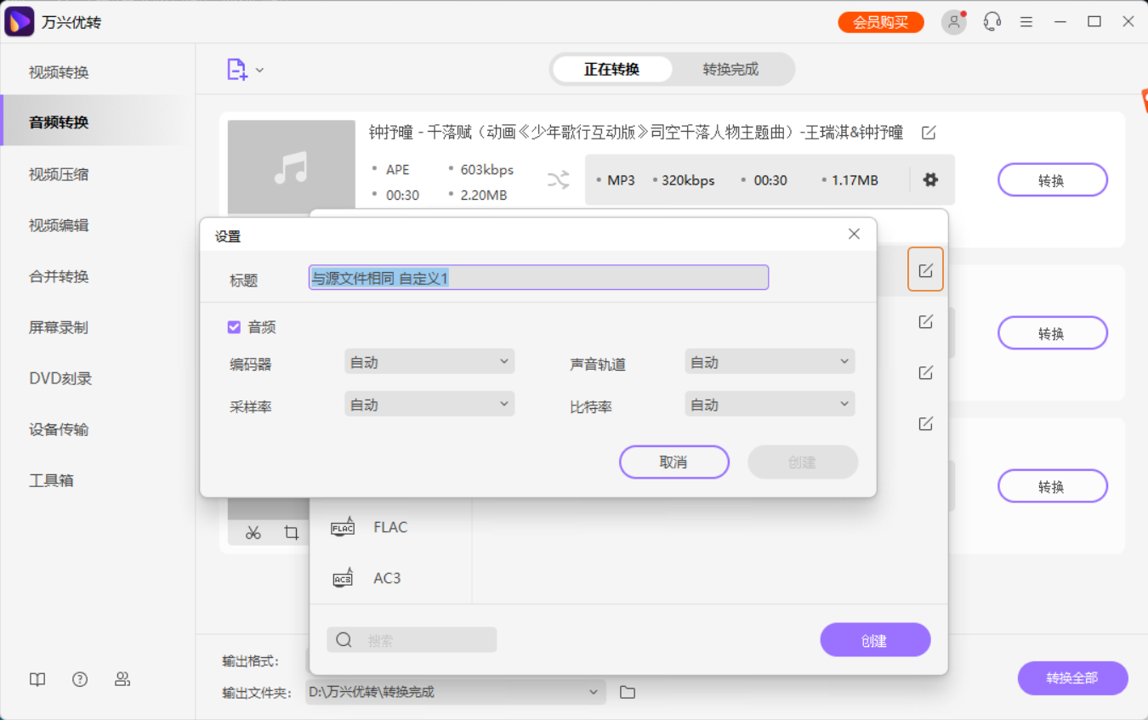Open the 编码器 dropdown
The height and width of the screenshot is (720, 1148).
[x=429, y=360]
